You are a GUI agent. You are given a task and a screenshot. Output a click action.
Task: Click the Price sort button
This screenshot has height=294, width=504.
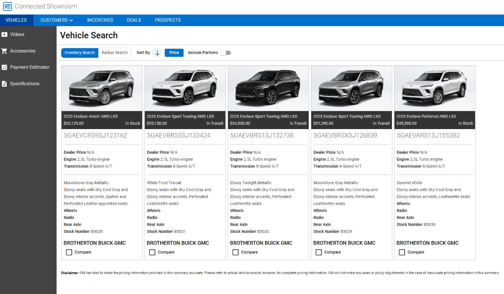pyautogui.click(x=174, y=53)
